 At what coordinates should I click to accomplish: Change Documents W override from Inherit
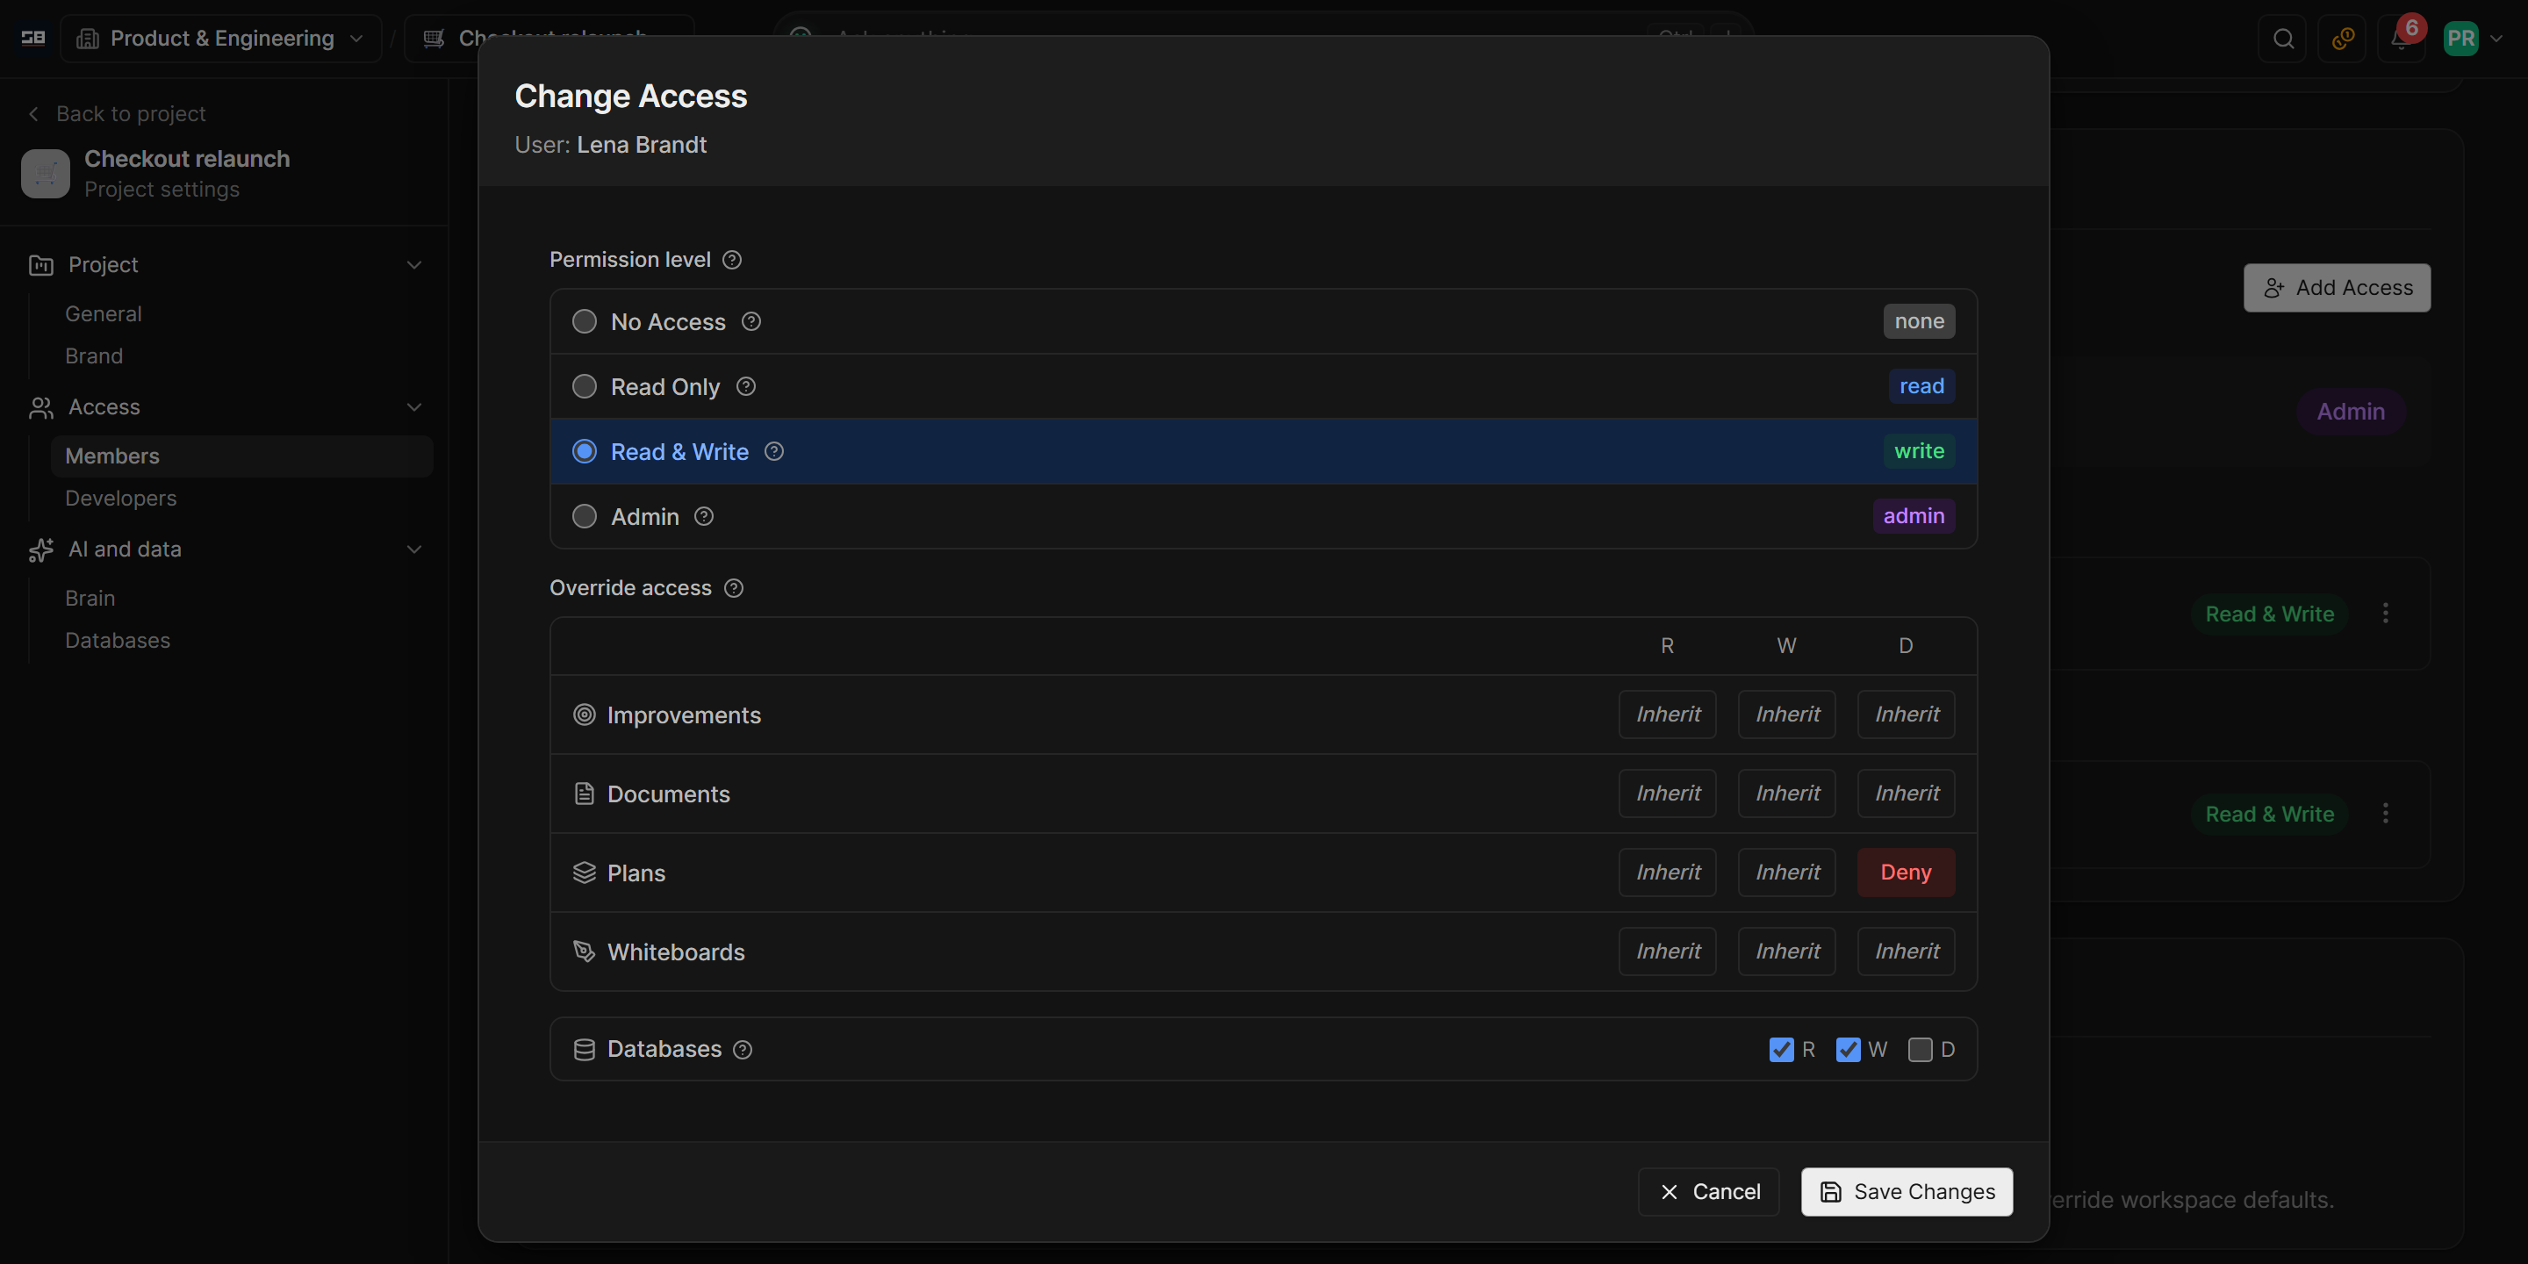pos(1787,794)
